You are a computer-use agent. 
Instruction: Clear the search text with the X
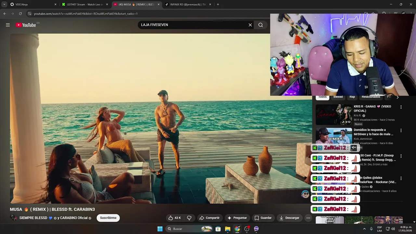pos(250,25)
